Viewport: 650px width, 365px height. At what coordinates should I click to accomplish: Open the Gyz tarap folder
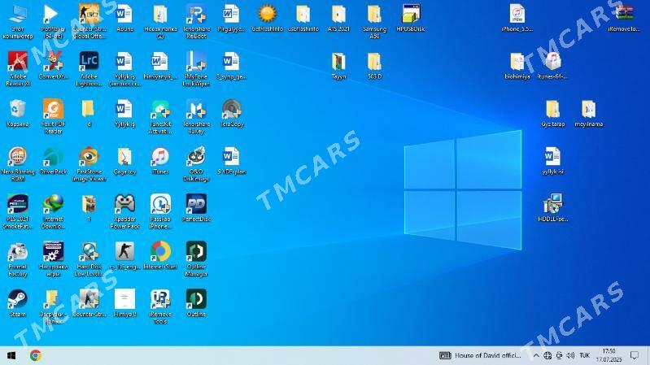[552, 113]
